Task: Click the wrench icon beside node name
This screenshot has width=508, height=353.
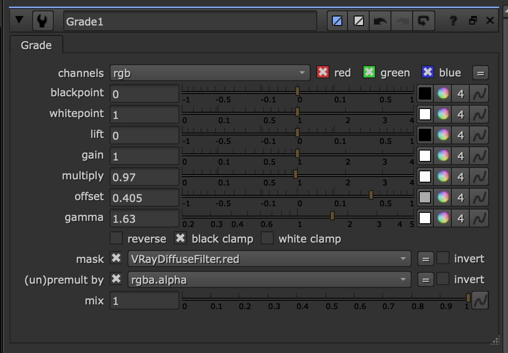Action: pyautogui.click(x=42, y=21)
